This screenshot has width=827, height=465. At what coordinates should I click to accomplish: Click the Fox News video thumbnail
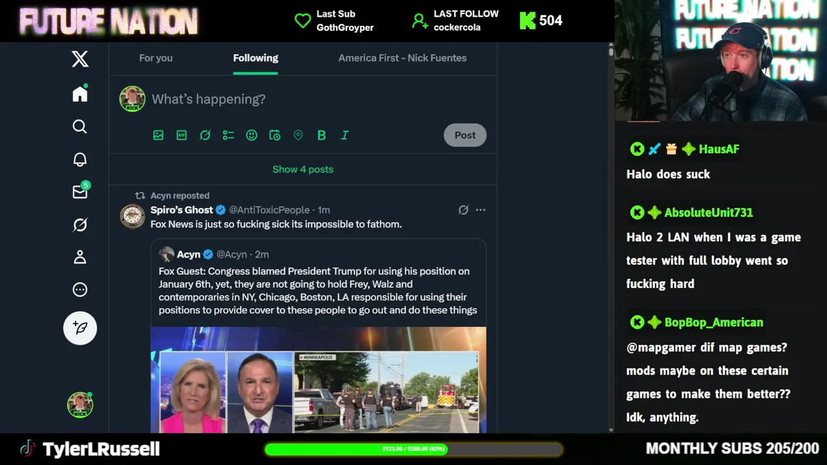tap(319, 380)
